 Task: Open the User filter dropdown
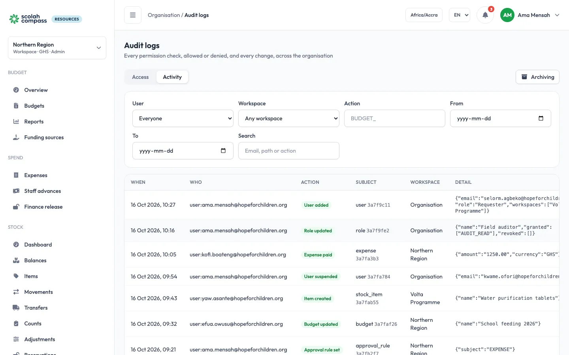tap(183, 118)
